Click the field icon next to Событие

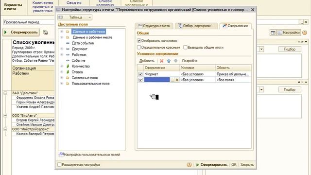pyautogui.click(x=68, y=60)
